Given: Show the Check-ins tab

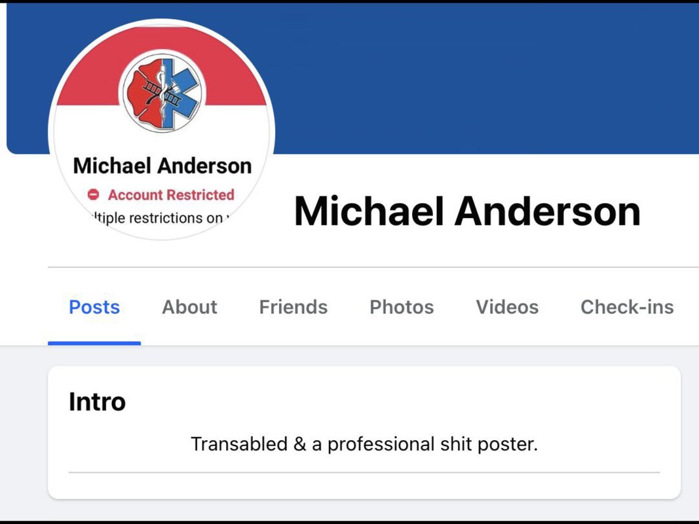Looking at the screenshot, I should click(627, 307).
